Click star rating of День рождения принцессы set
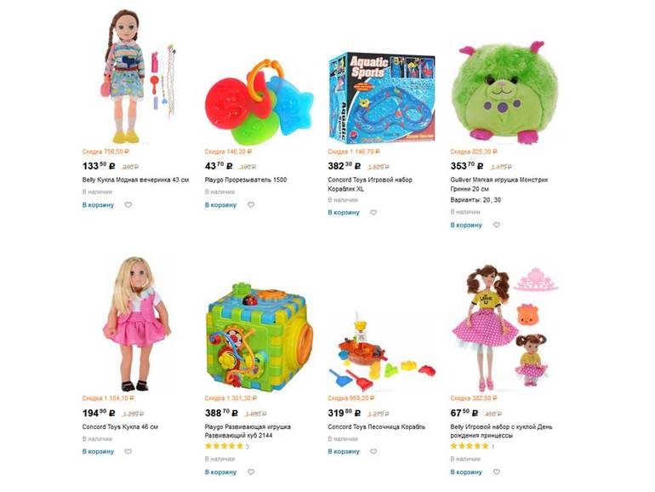 coord(470,446)
